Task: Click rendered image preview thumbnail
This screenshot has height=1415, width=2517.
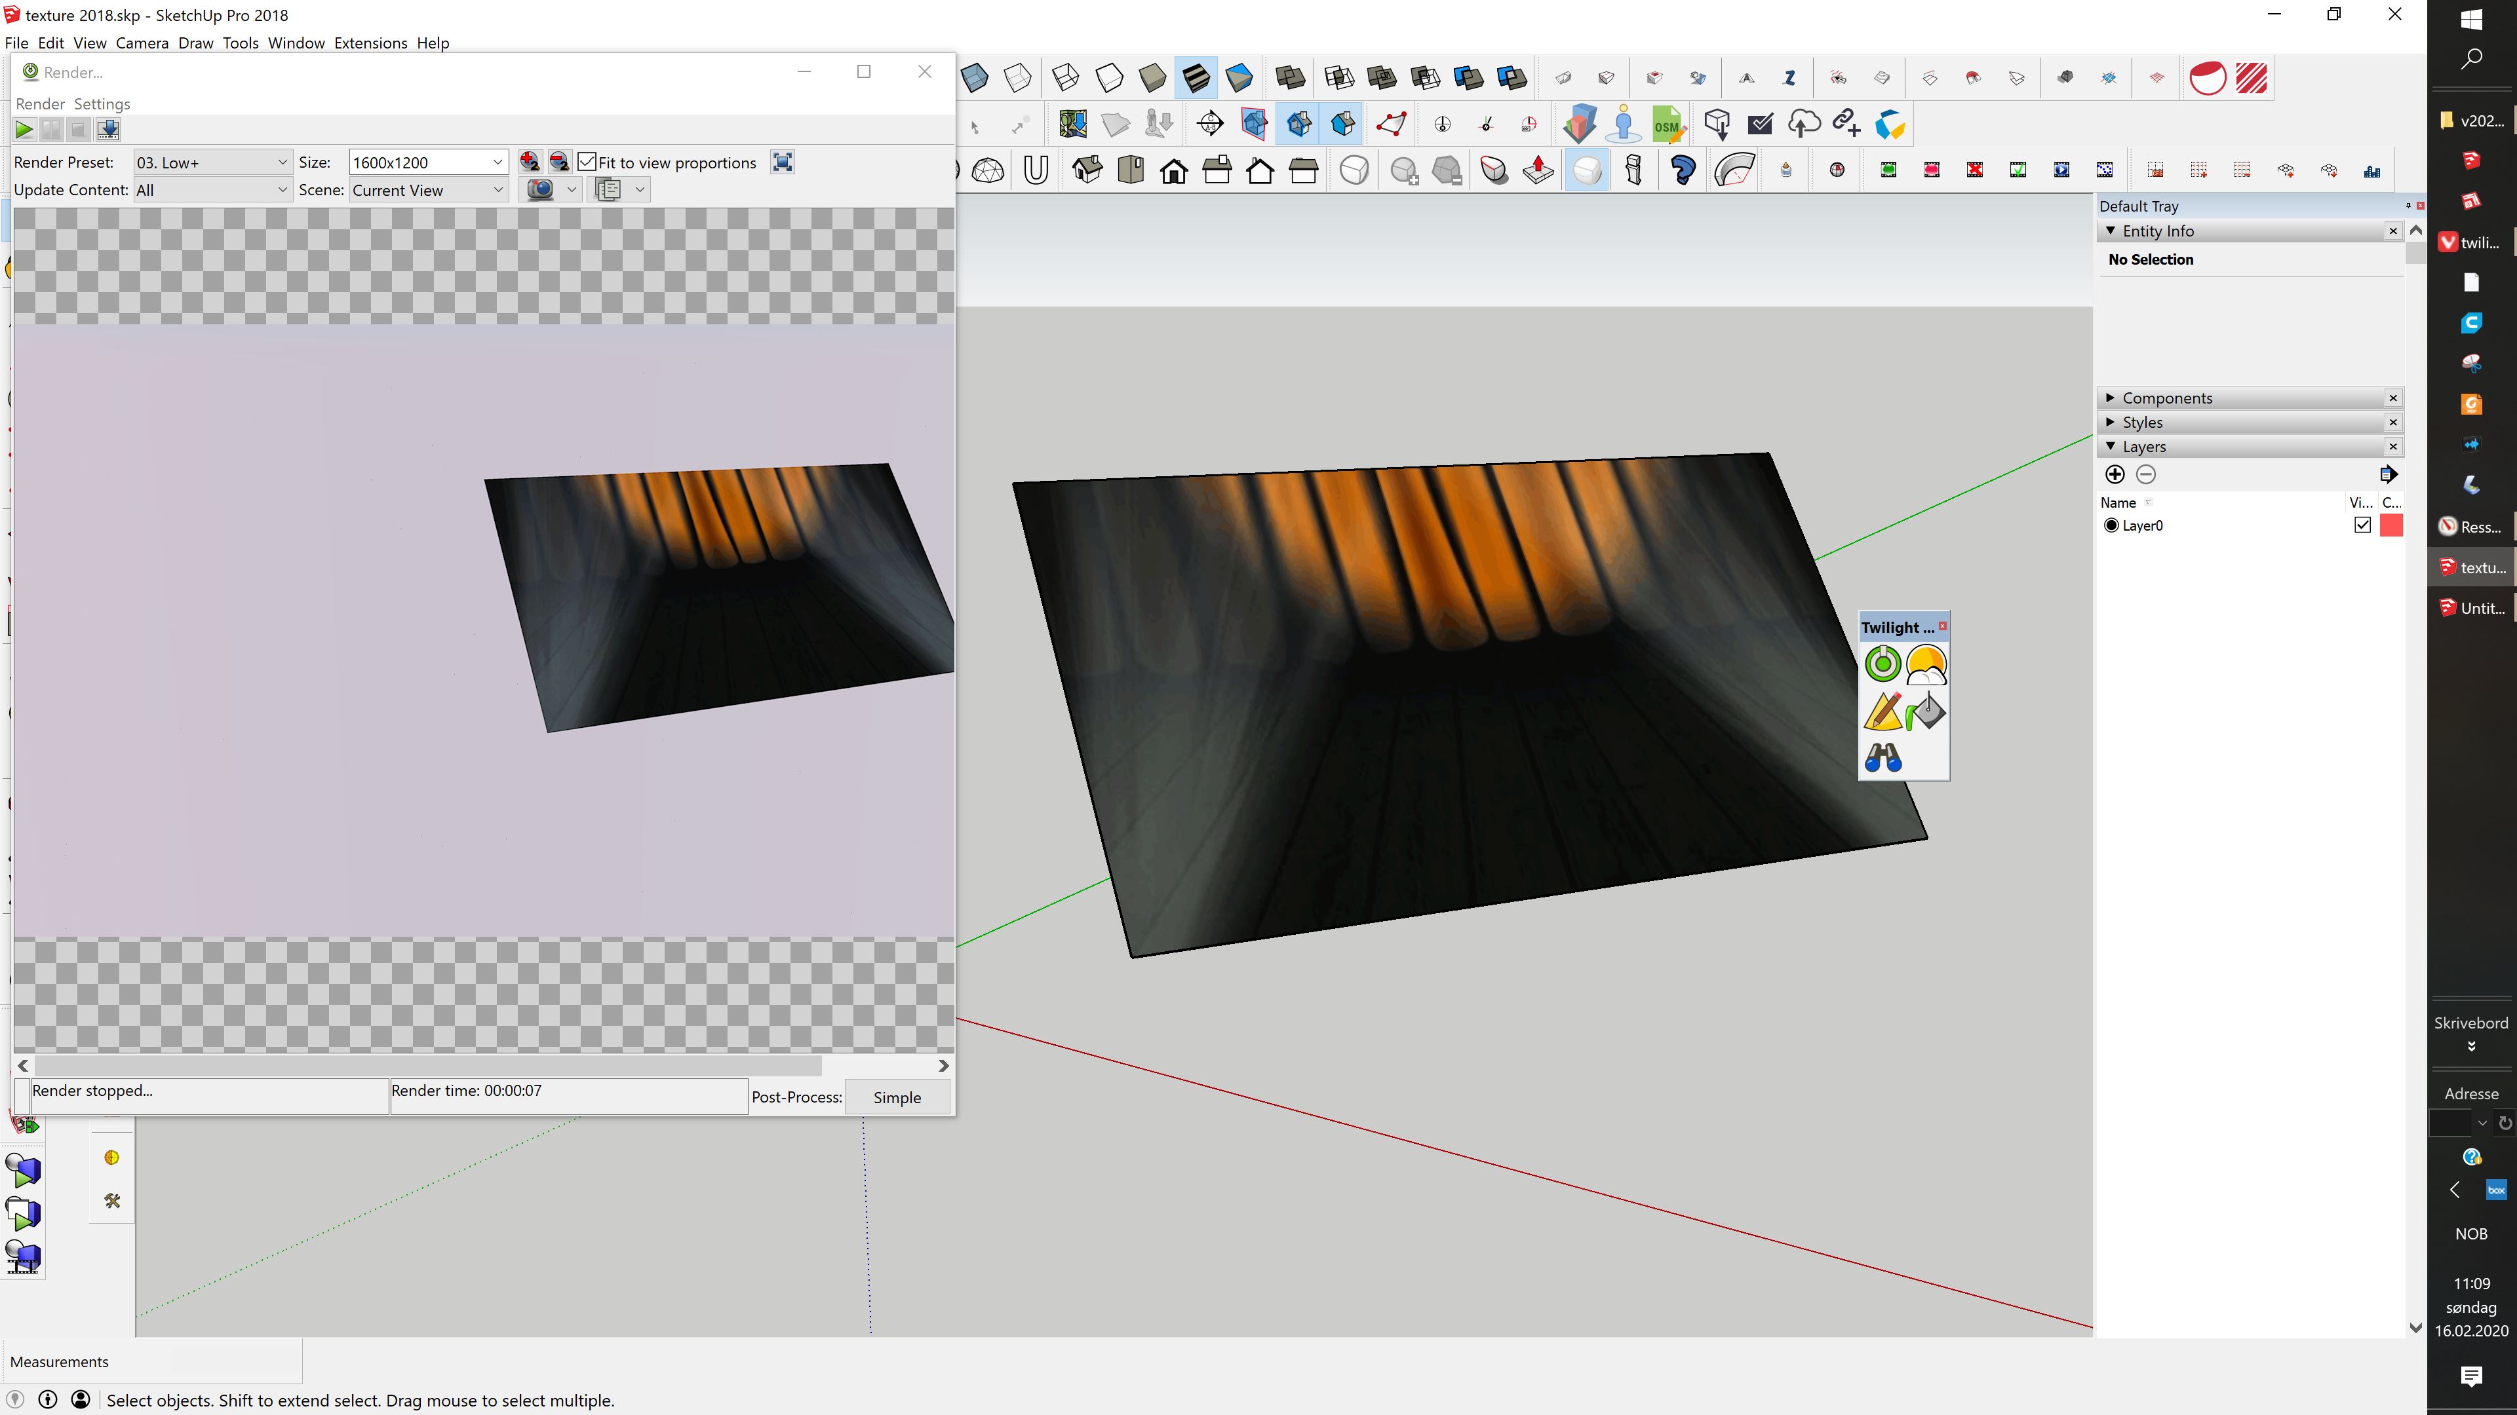Action: coord(484,630)
